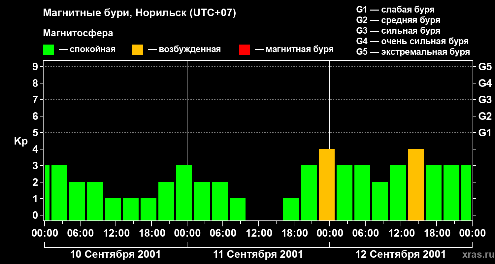This screenshot has height=264, width=495.
Task: Click the '18:00' time label for 12 Сентября
Action: pyautogui.click(x=437, y=233)
